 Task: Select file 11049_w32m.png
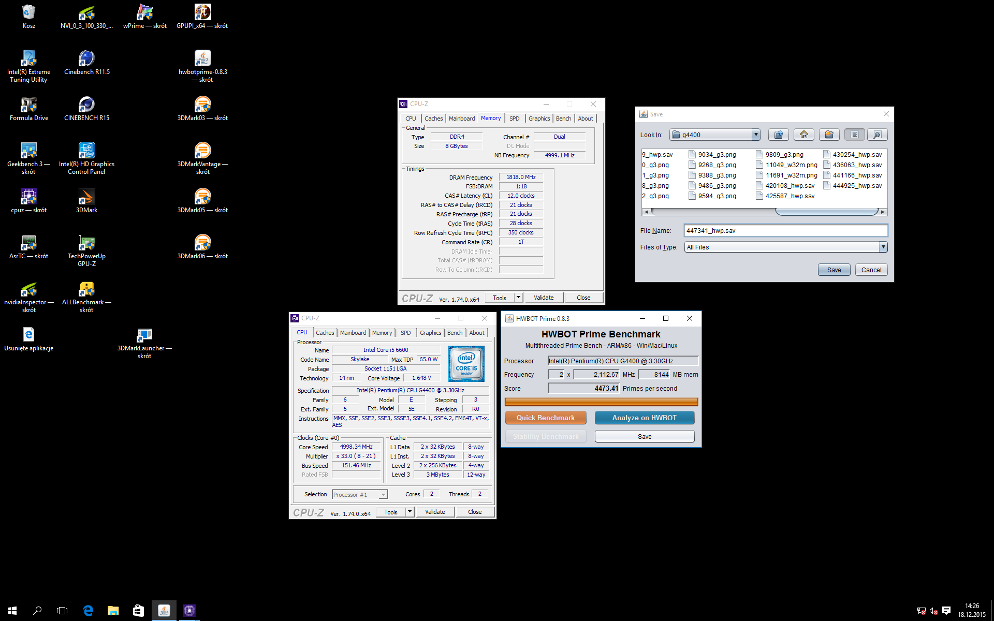click(x=787, y=165)
